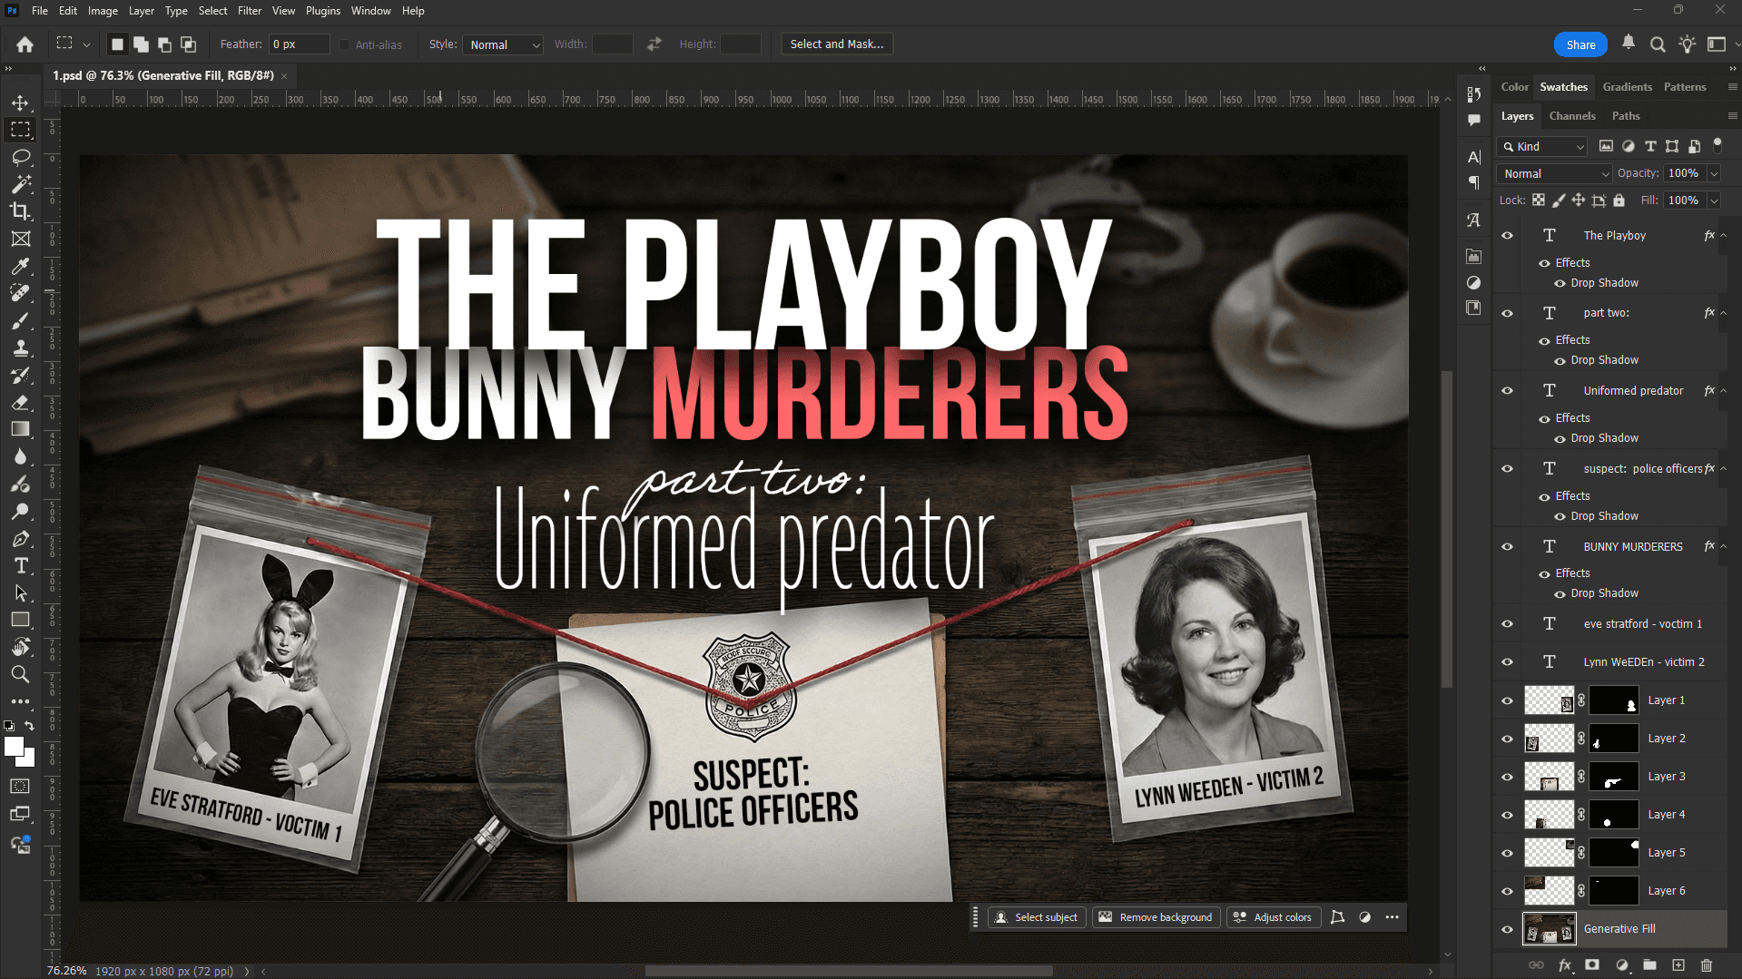Switch to the Channels tab

click(1572, 116)
